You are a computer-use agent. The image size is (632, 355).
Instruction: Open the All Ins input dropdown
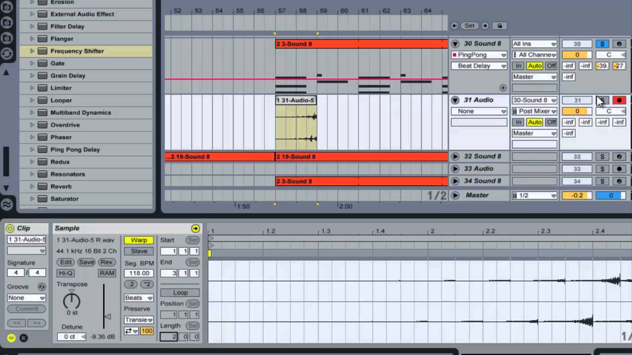pyautogui.click(x=534, y=44)
